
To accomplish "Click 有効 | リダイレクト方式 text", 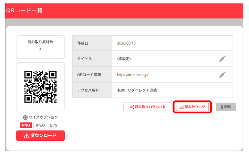I will click(137, 90).
